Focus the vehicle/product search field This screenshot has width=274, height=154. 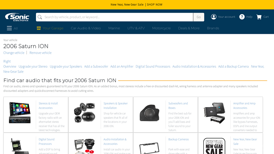tap(114, 17)
